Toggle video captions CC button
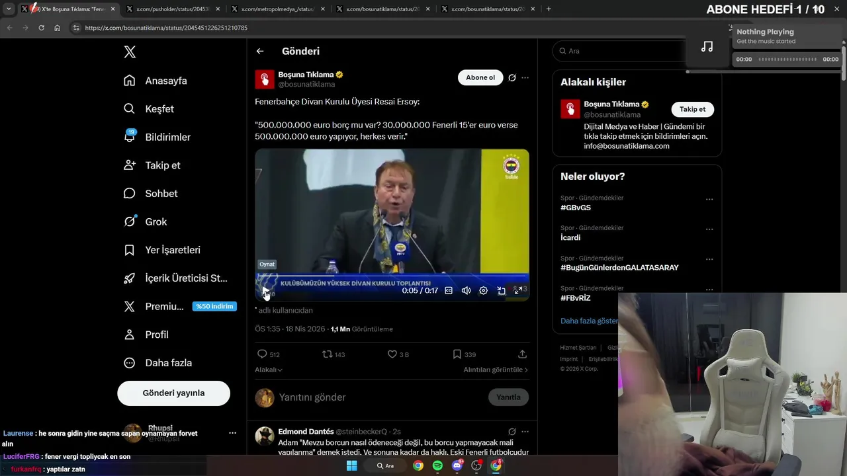Image resolution: width=847 pixels, height=476 pixels. [449, 290]
